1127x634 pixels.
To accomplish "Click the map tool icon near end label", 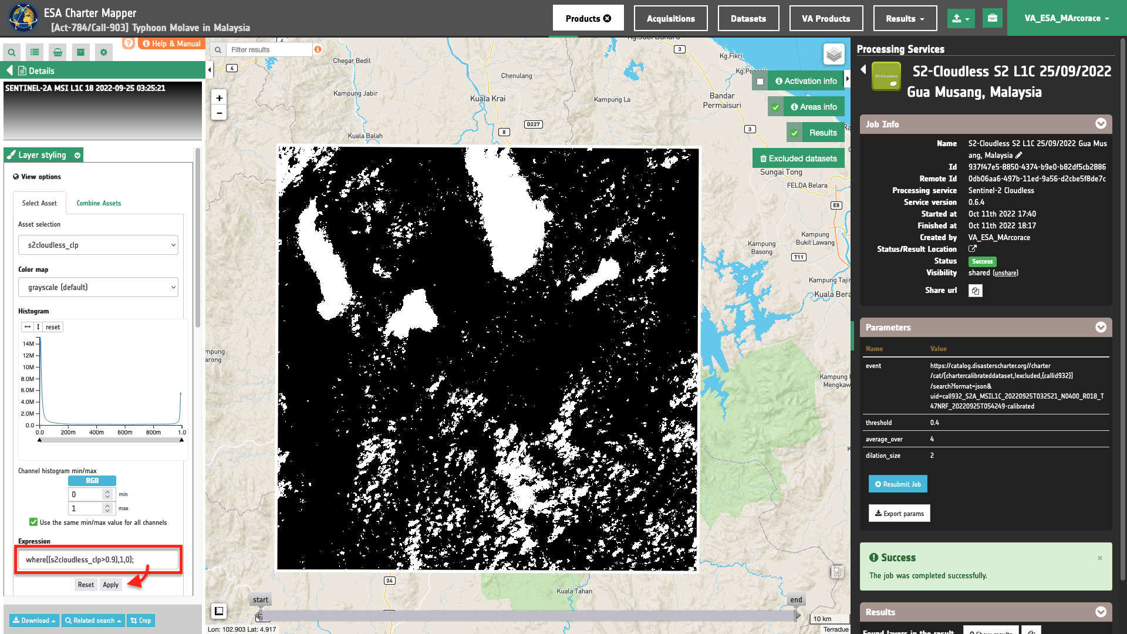I will pos(838,572).
